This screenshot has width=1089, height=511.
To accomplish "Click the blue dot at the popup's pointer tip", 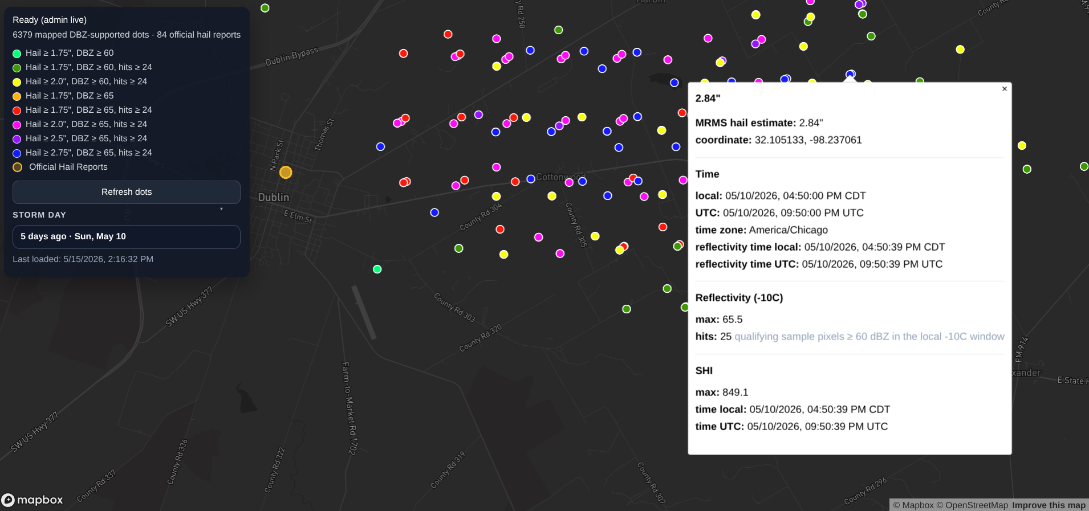I will coord(850,74).
